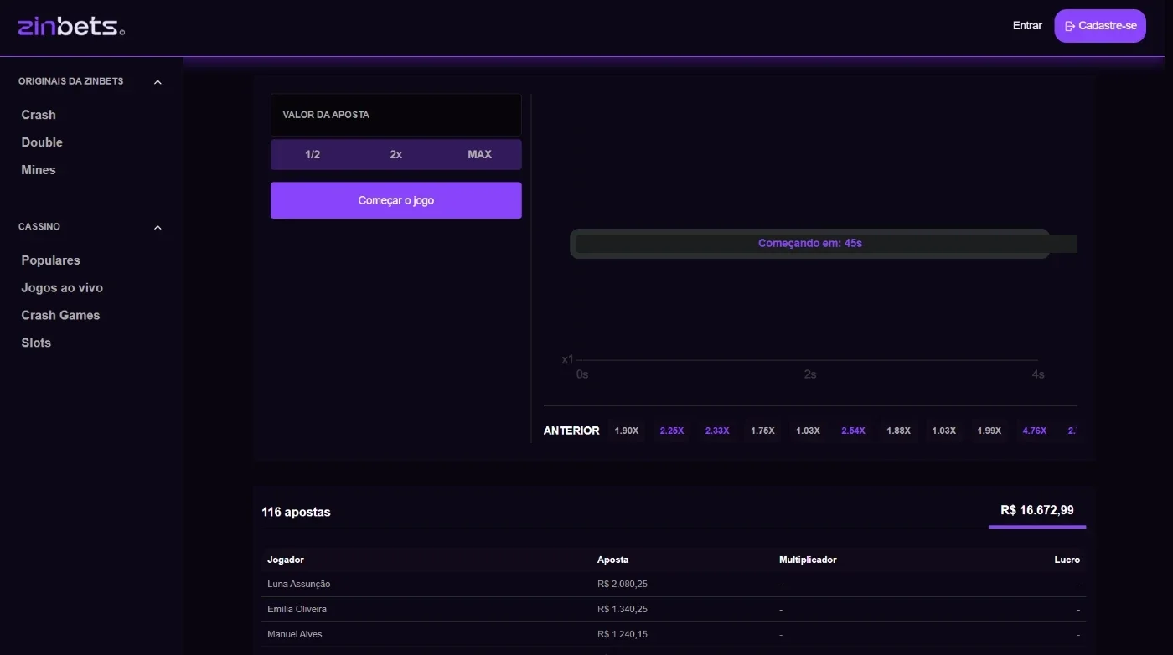The image size is (1173, 655).
Task: Select Emília Oliveira player row
Action: (674, 609)
